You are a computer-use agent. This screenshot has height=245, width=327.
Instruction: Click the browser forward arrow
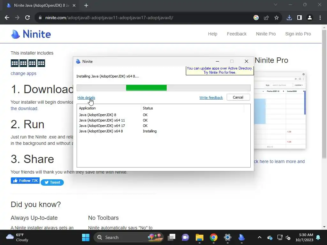17,18
